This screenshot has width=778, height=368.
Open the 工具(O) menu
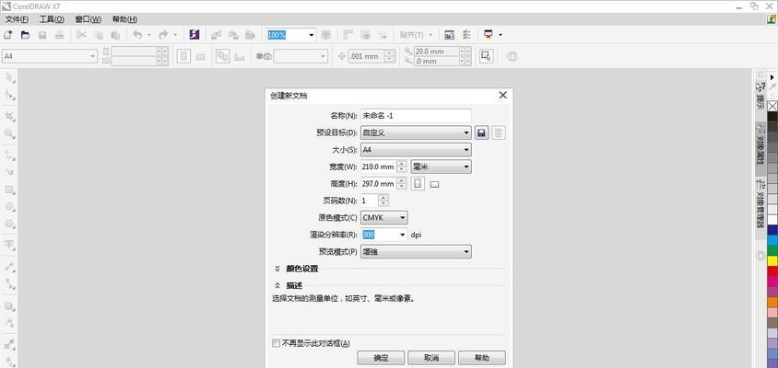(52, 19)
